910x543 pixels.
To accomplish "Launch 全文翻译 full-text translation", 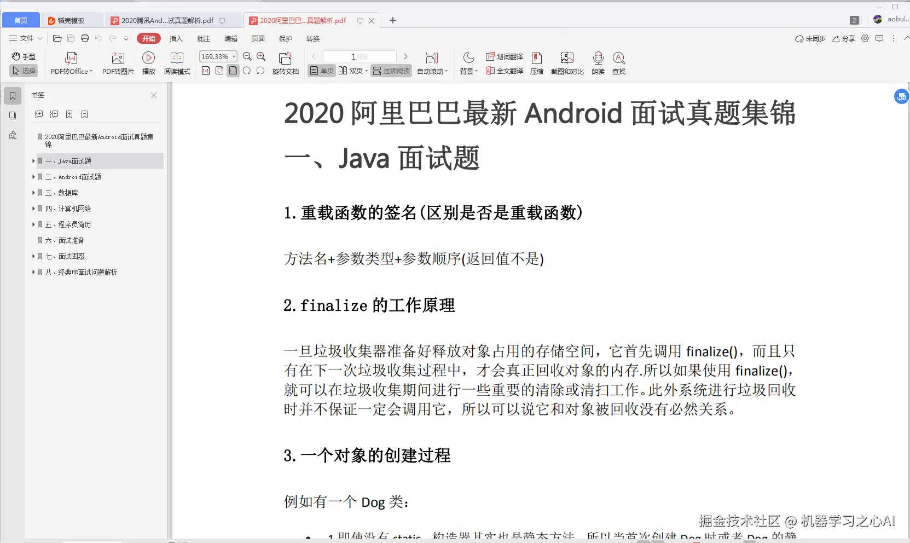I will [x=505, y=71].
